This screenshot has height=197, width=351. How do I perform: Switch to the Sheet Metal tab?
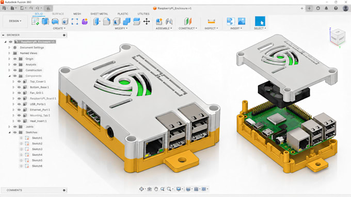pyautogui.click(x=99, y=14)
